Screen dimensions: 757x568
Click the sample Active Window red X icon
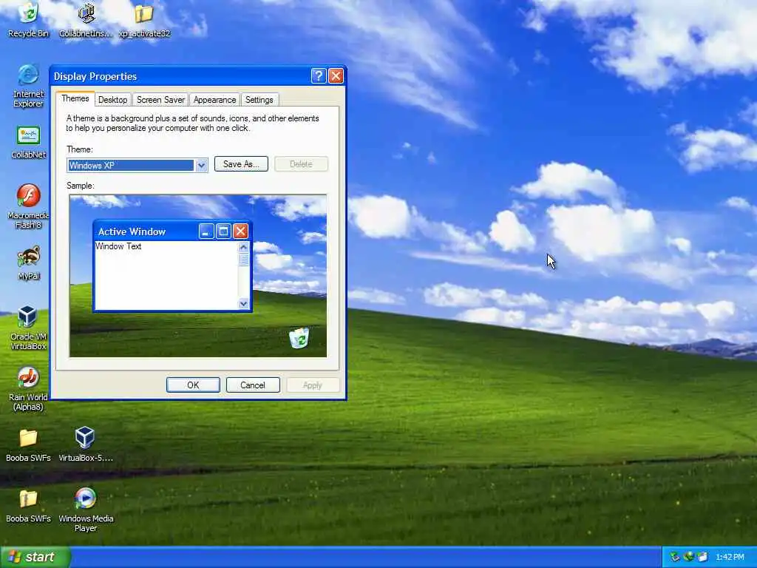point(240,231)
